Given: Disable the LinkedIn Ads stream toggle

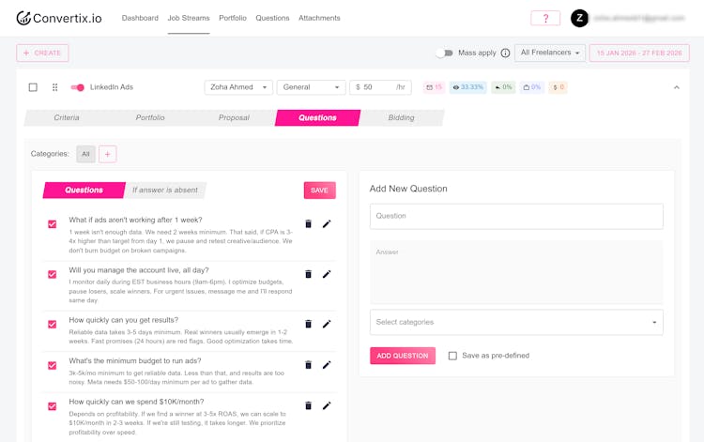Looking at the screenshot, I should [78, 87].
